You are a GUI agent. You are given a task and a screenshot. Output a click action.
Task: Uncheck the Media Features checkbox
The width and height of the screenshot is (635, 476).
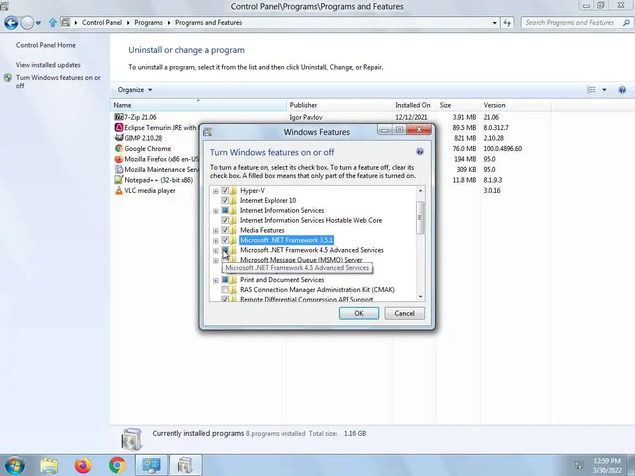tap(225, 230)
